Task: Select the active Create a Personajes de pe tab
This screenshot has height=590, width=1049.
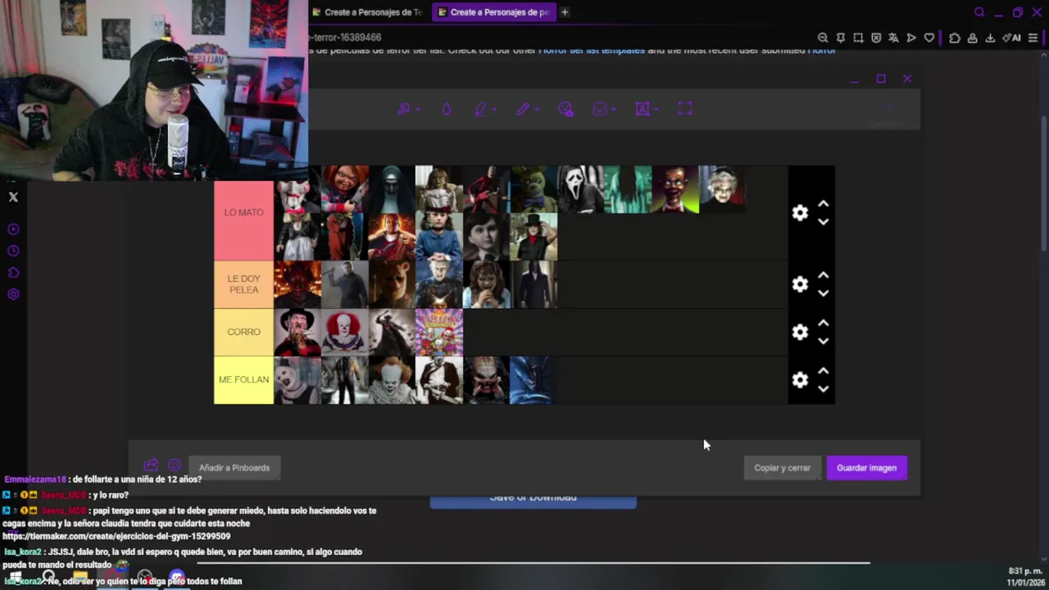Action: (x=493, y=12)
